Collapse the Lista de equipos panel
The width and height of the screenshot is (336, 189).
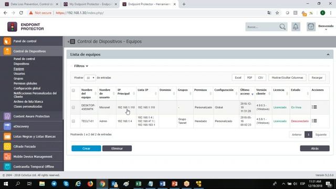[x=328, y=55]
